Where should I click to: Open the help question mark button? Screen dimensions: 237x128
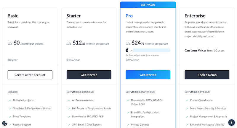(x=231, y=122)
